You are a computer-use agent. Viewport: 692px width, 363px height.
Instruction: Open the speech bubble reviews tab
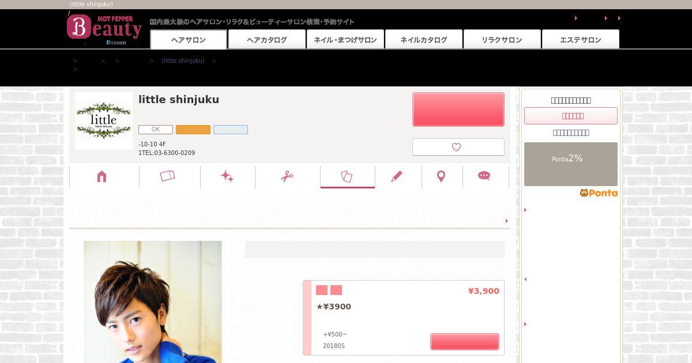484,176
